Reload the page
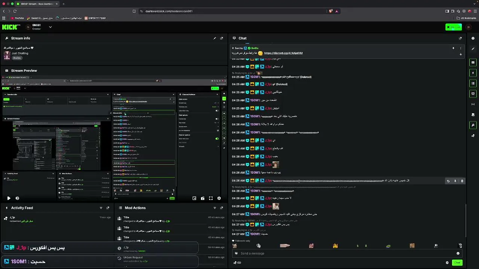 tap(15, 11)
